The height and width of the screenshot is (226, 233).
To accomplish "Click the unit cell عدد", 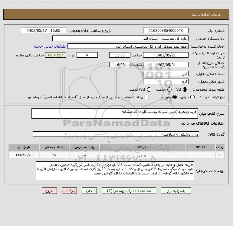I will pos(84,155).
